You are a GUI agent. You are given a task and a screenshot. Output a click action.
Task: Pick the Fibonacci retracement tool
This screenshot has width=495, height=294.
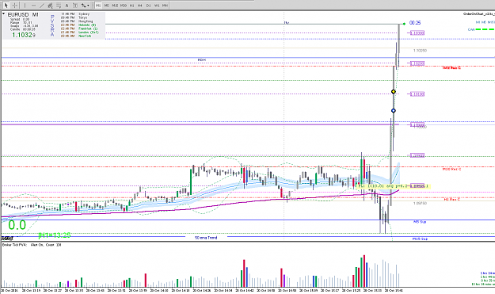tap(59, 6)
